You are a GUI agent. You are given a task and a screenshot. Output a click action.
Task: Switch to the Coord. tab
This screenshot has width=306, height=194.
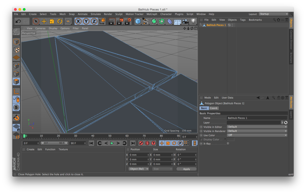tap(214, 108)
